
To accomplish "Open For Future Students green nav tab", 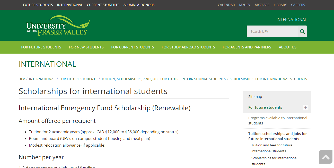I will pos(41,47).
